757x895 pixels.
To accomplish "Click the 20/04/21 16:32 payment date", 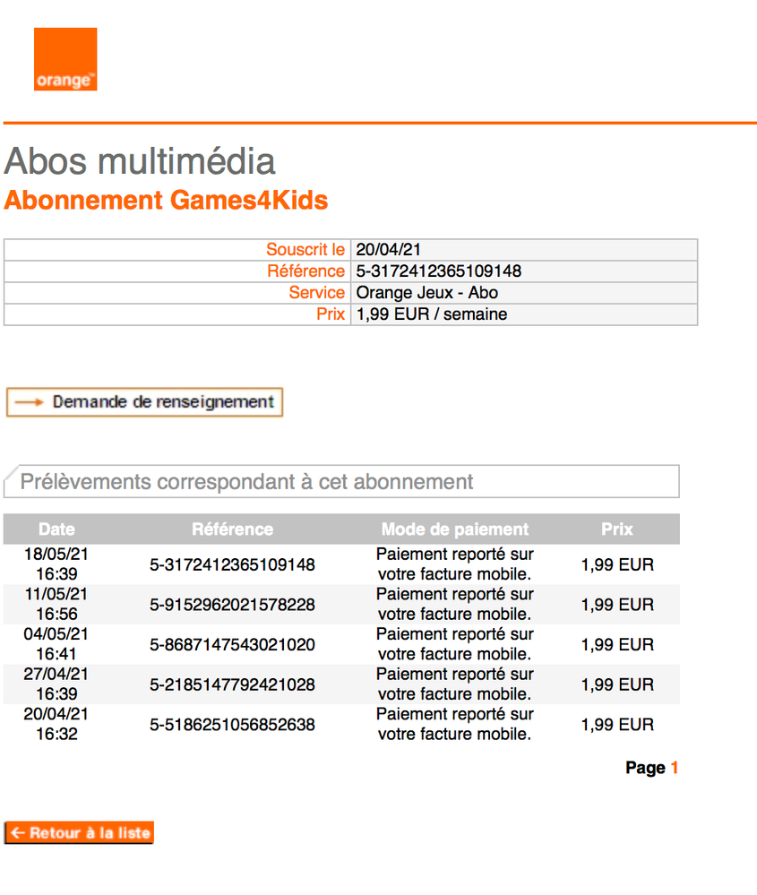I will click(x=56, y=725).
